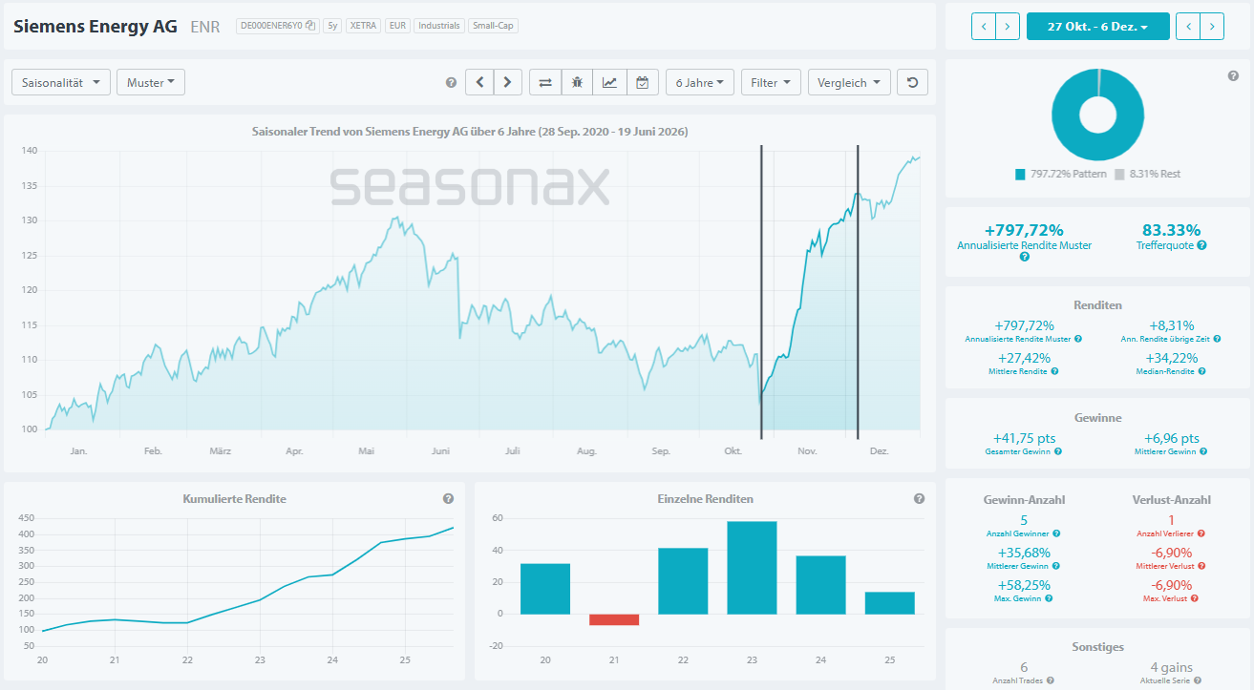Open the 6 Jahre period dropdown
The width and height of the screenshot is (1254, 690).
(x=700, y=82)
